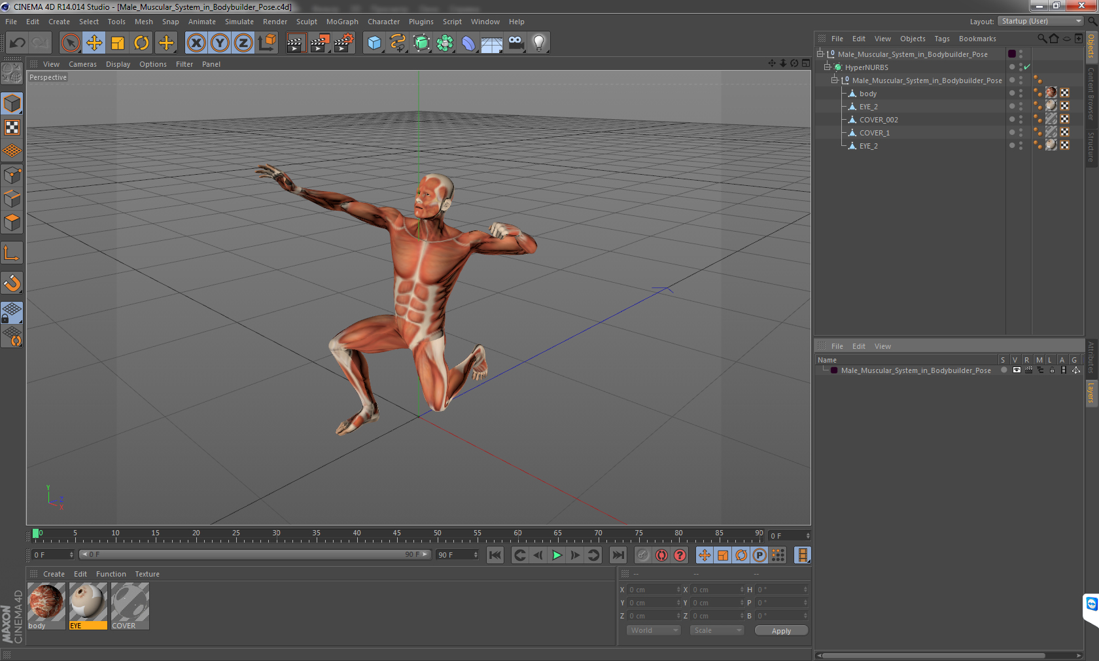The height and width of the screenshot is (661, 1099).
Task: Add a Cube primitive object
Action: tap(374, 43)
